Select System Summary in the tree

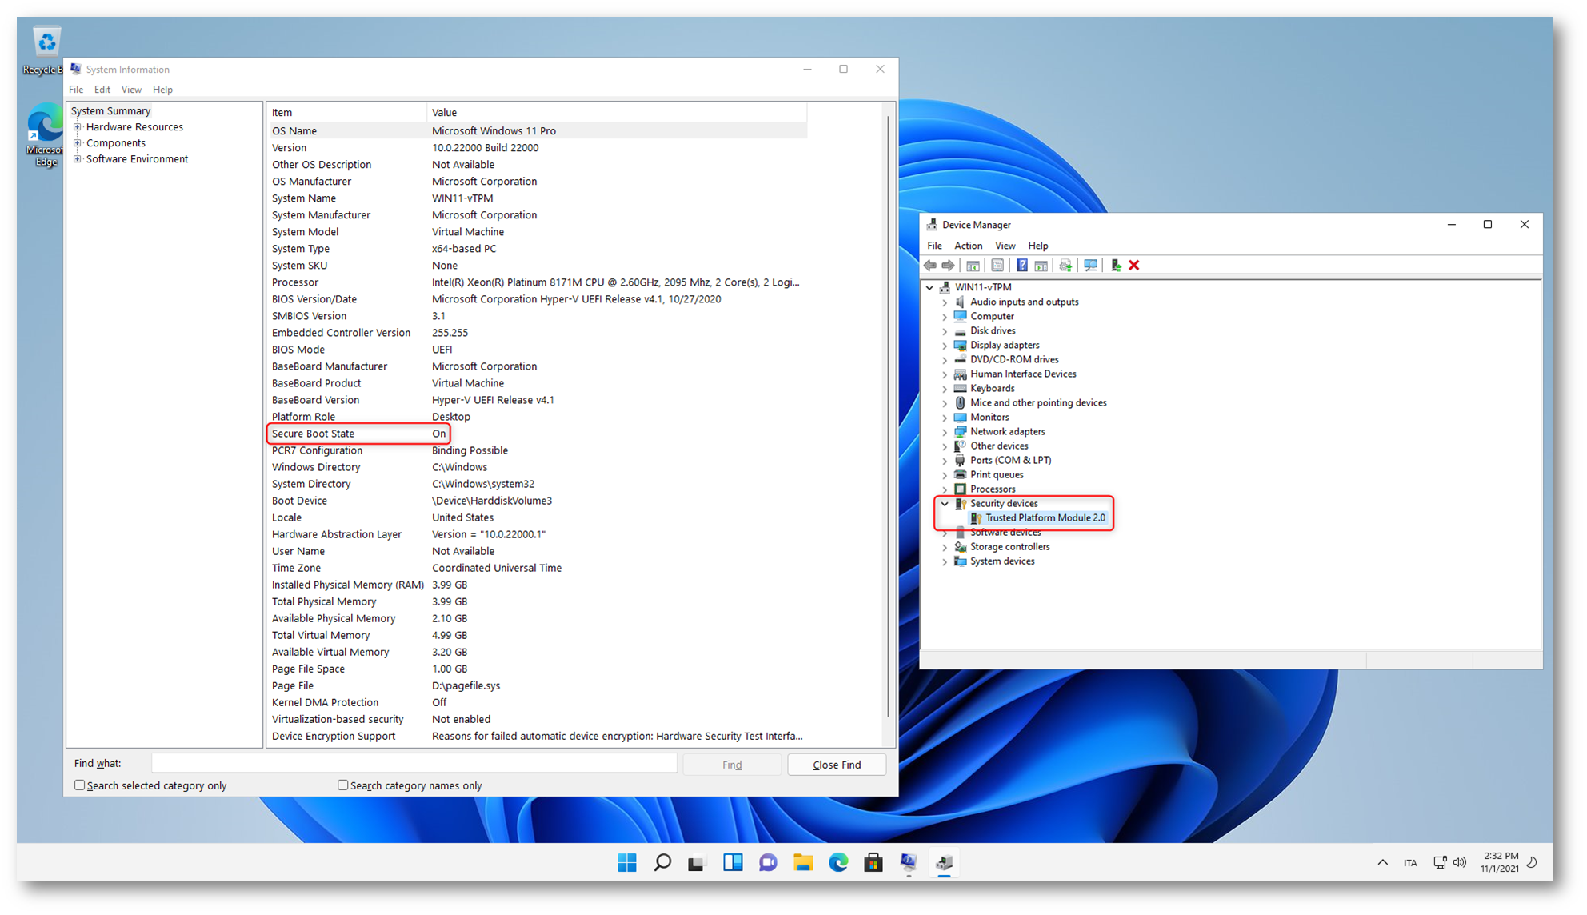click(x=110, y=111)
